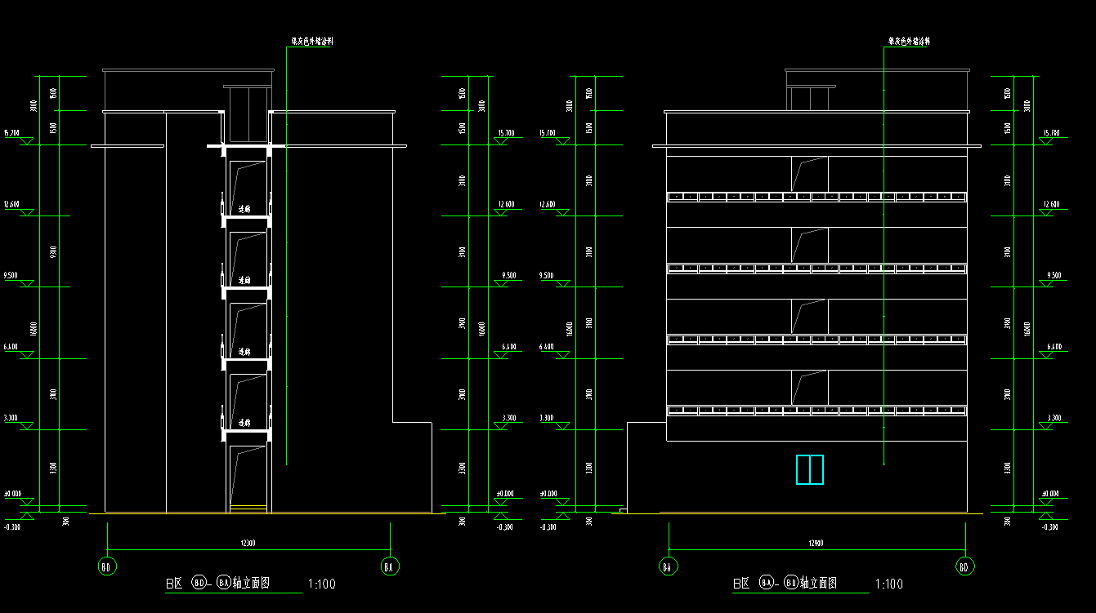Select the wall paint annotation above right elevation

(x=909, y=40)
